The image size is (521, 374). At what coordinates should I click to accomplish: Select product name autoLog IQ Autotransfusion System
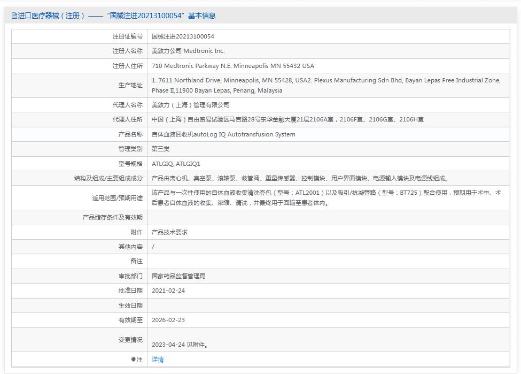(x=223, y=134)
